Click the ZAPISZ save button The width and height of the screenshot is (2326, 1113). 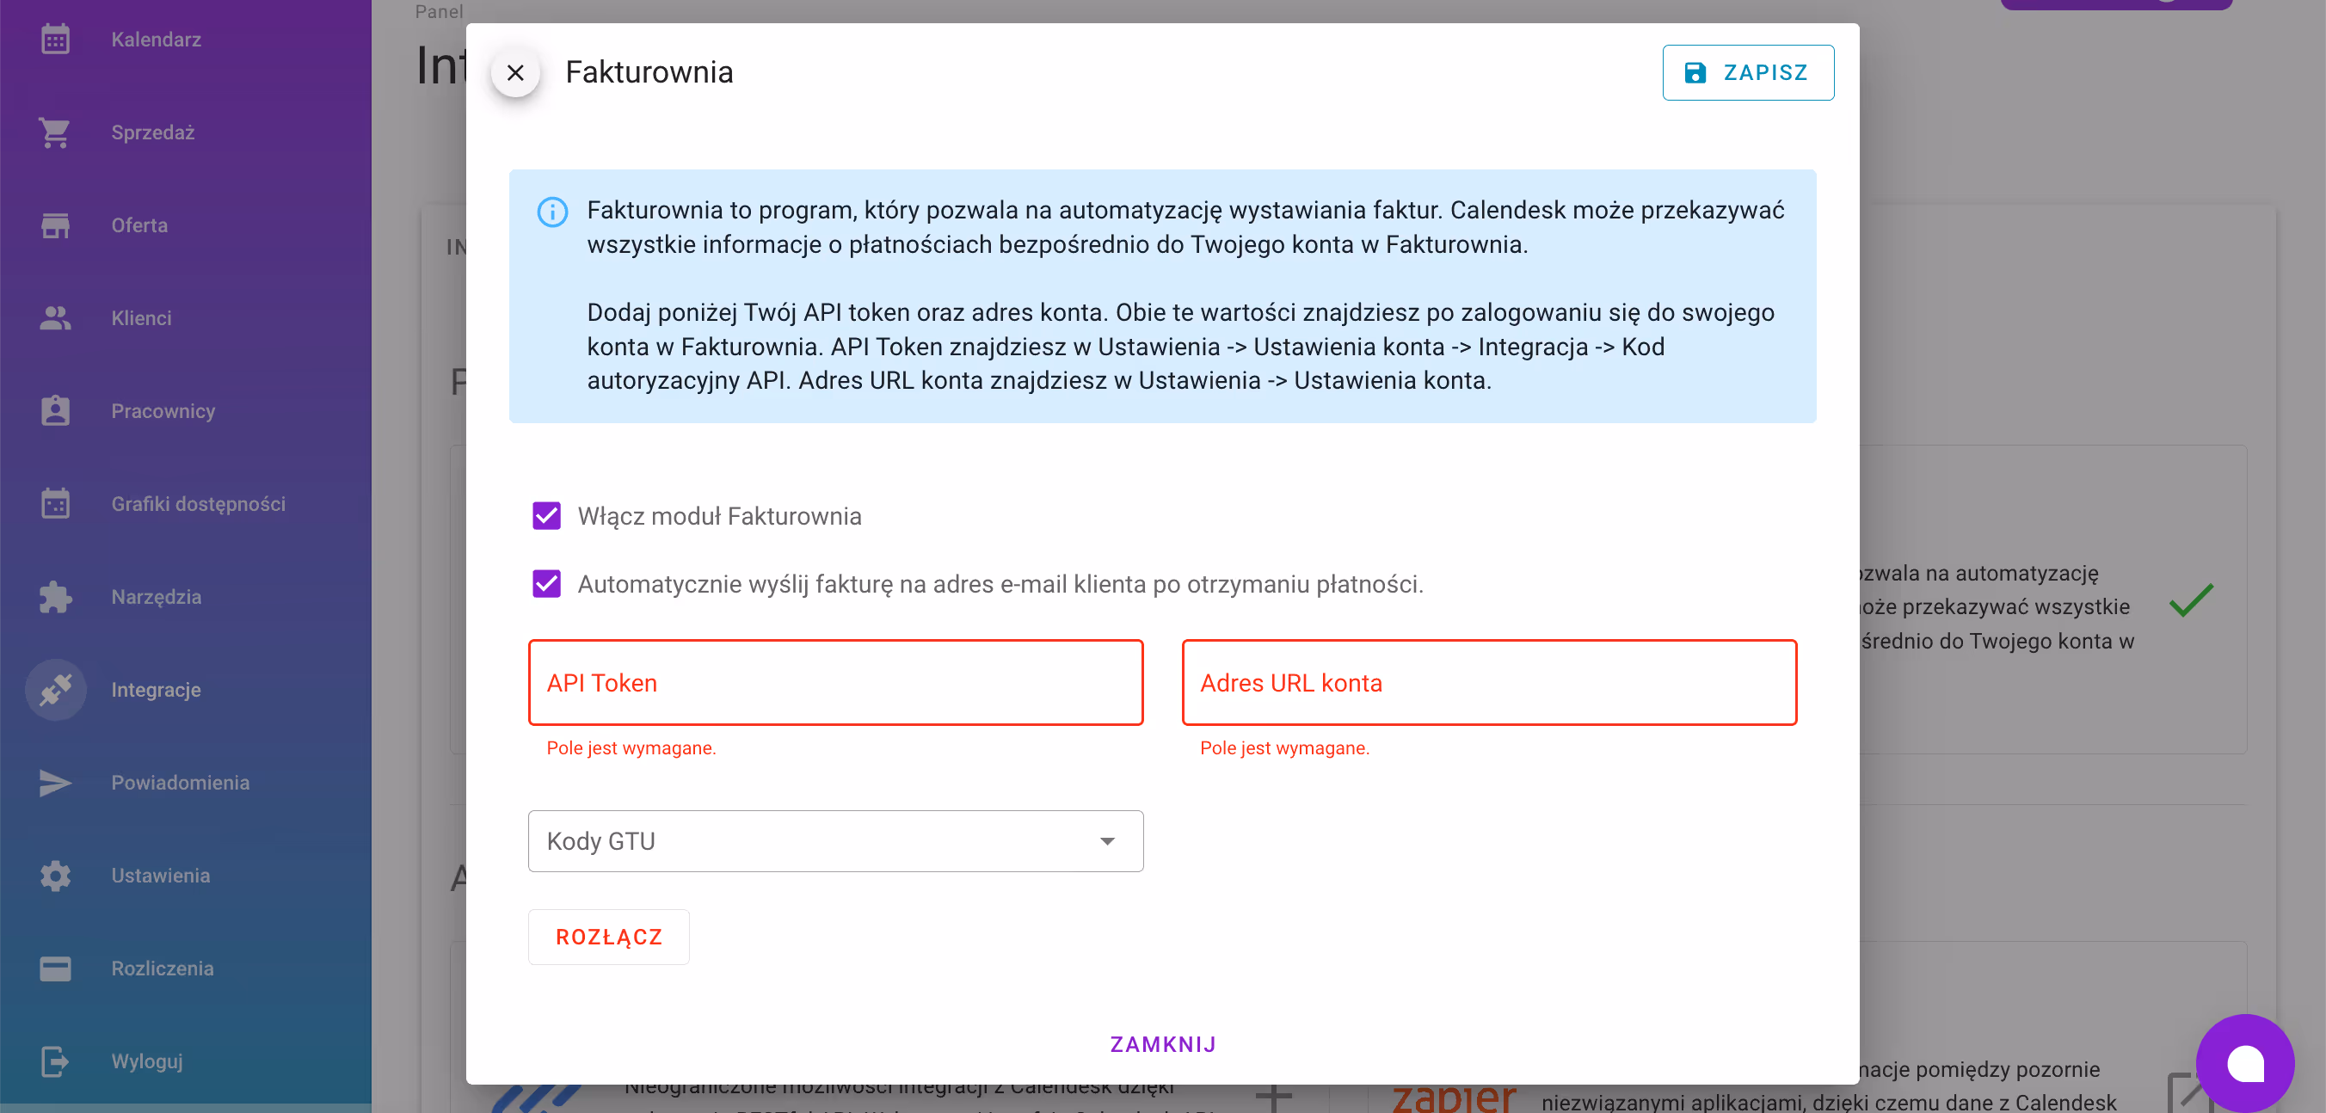pos(1747,72)
